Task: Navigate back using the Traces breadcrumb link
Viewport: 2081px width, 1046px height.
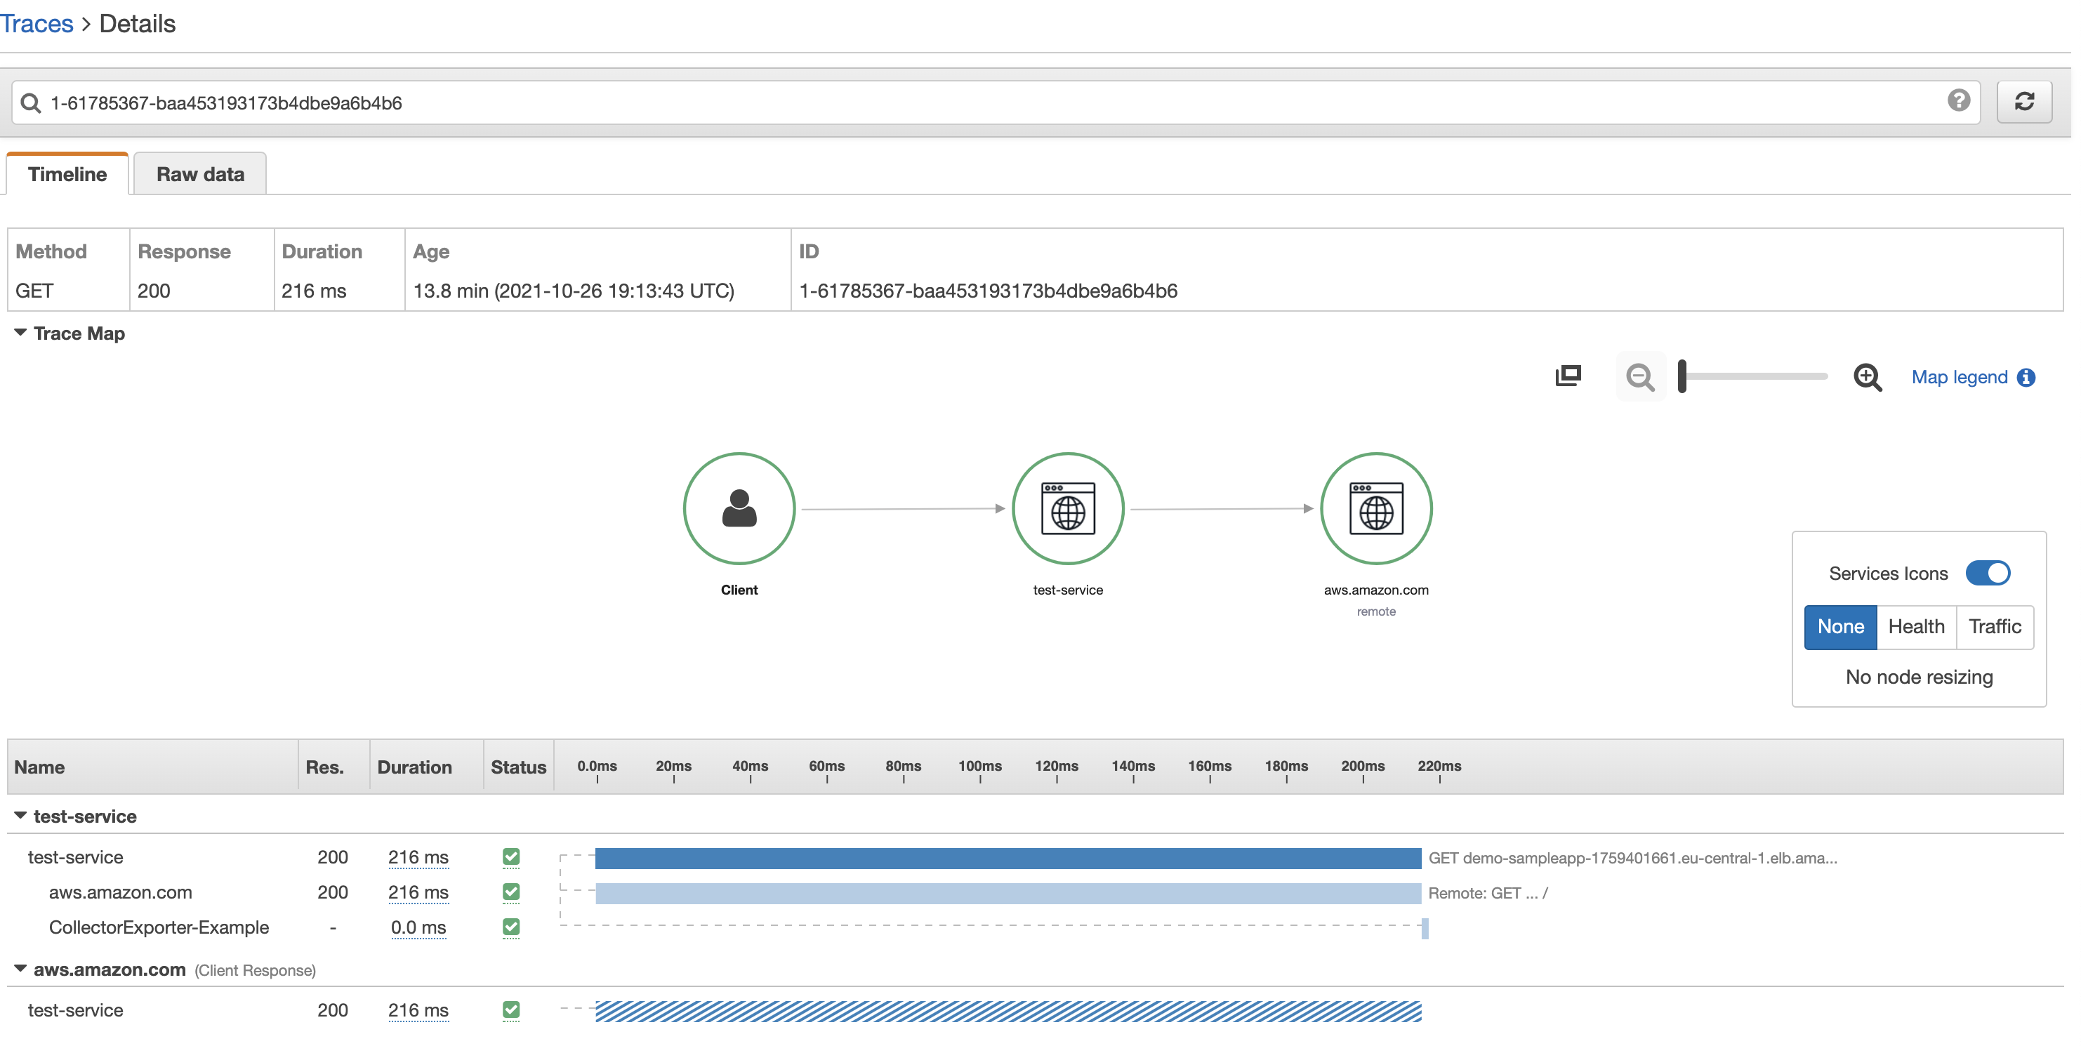Action: [37, 23]
